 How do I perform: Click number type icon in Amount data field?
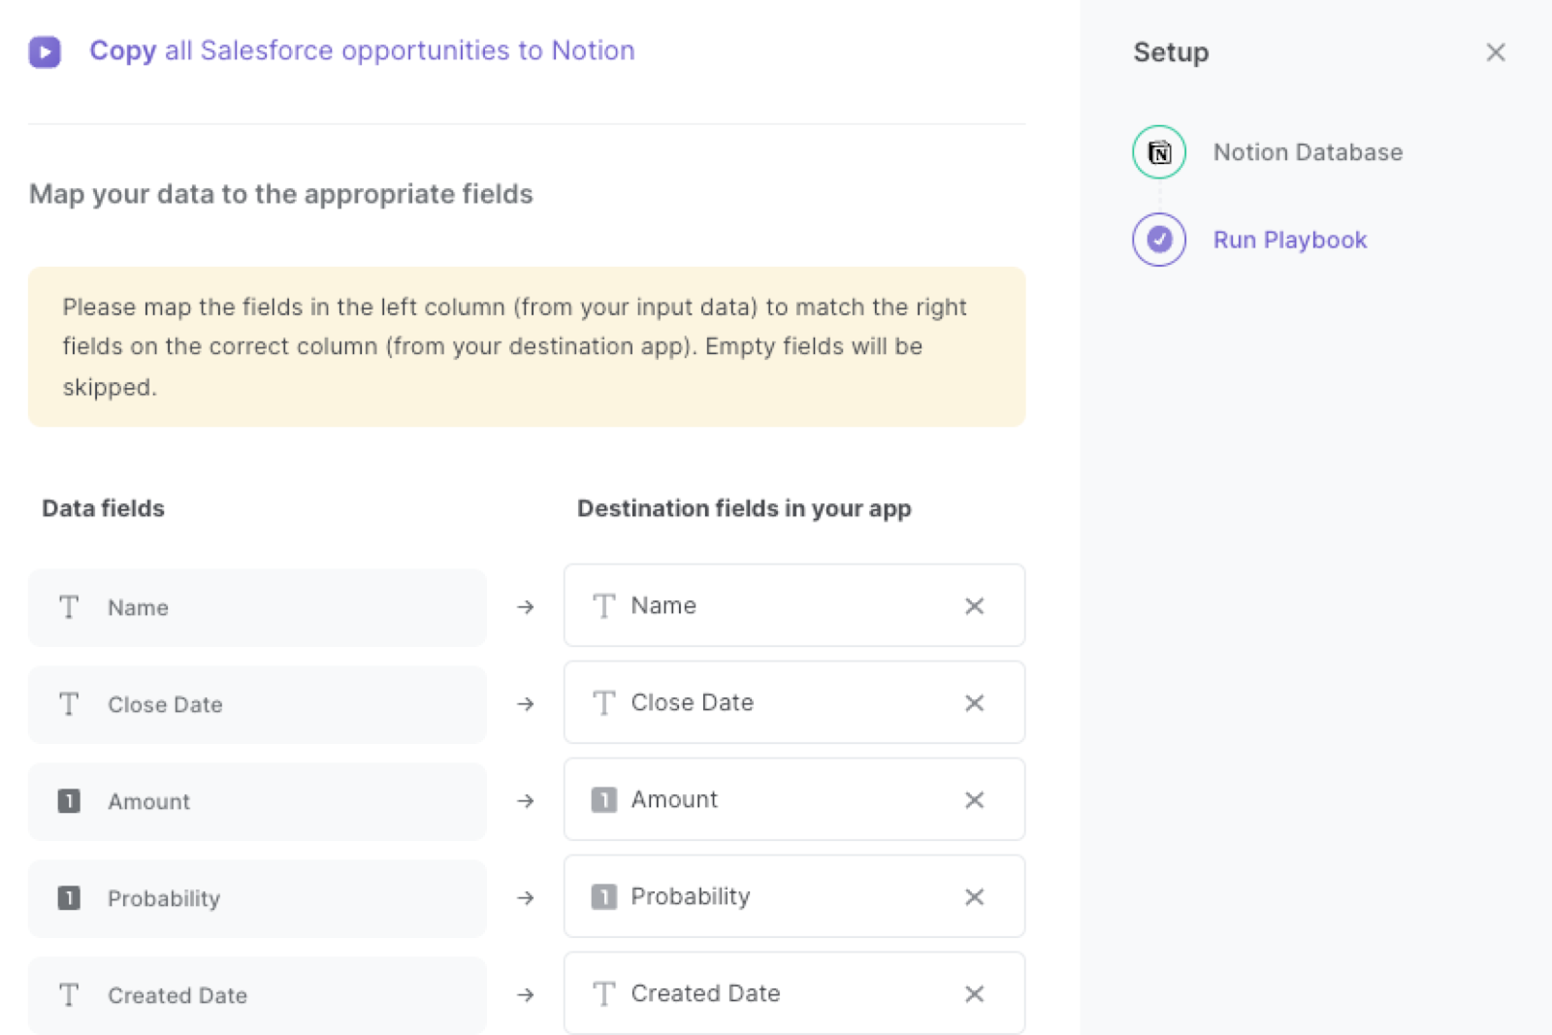point(69,801)
